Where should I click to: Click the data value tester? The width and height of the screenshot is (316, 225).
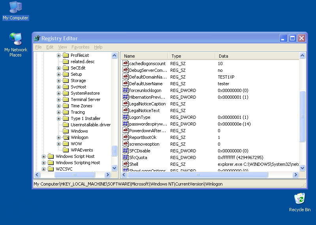pyautogui.click(x=223, y=84)
